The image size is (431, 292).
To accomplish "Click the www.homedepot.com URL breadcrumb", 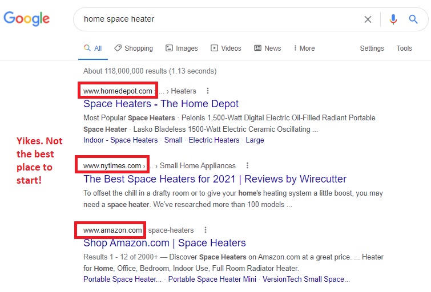I will (118, 91).
